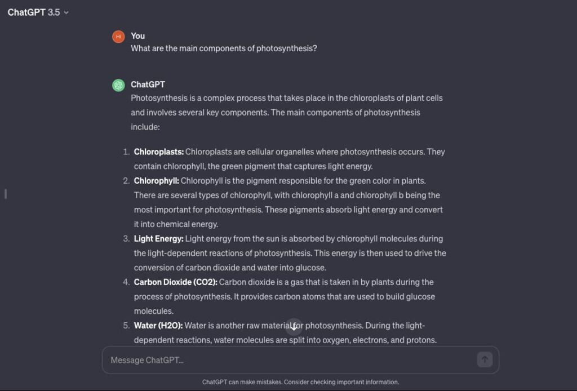
Task: Click the Water (H2O) list item
Action: click(x=157, y=325)
